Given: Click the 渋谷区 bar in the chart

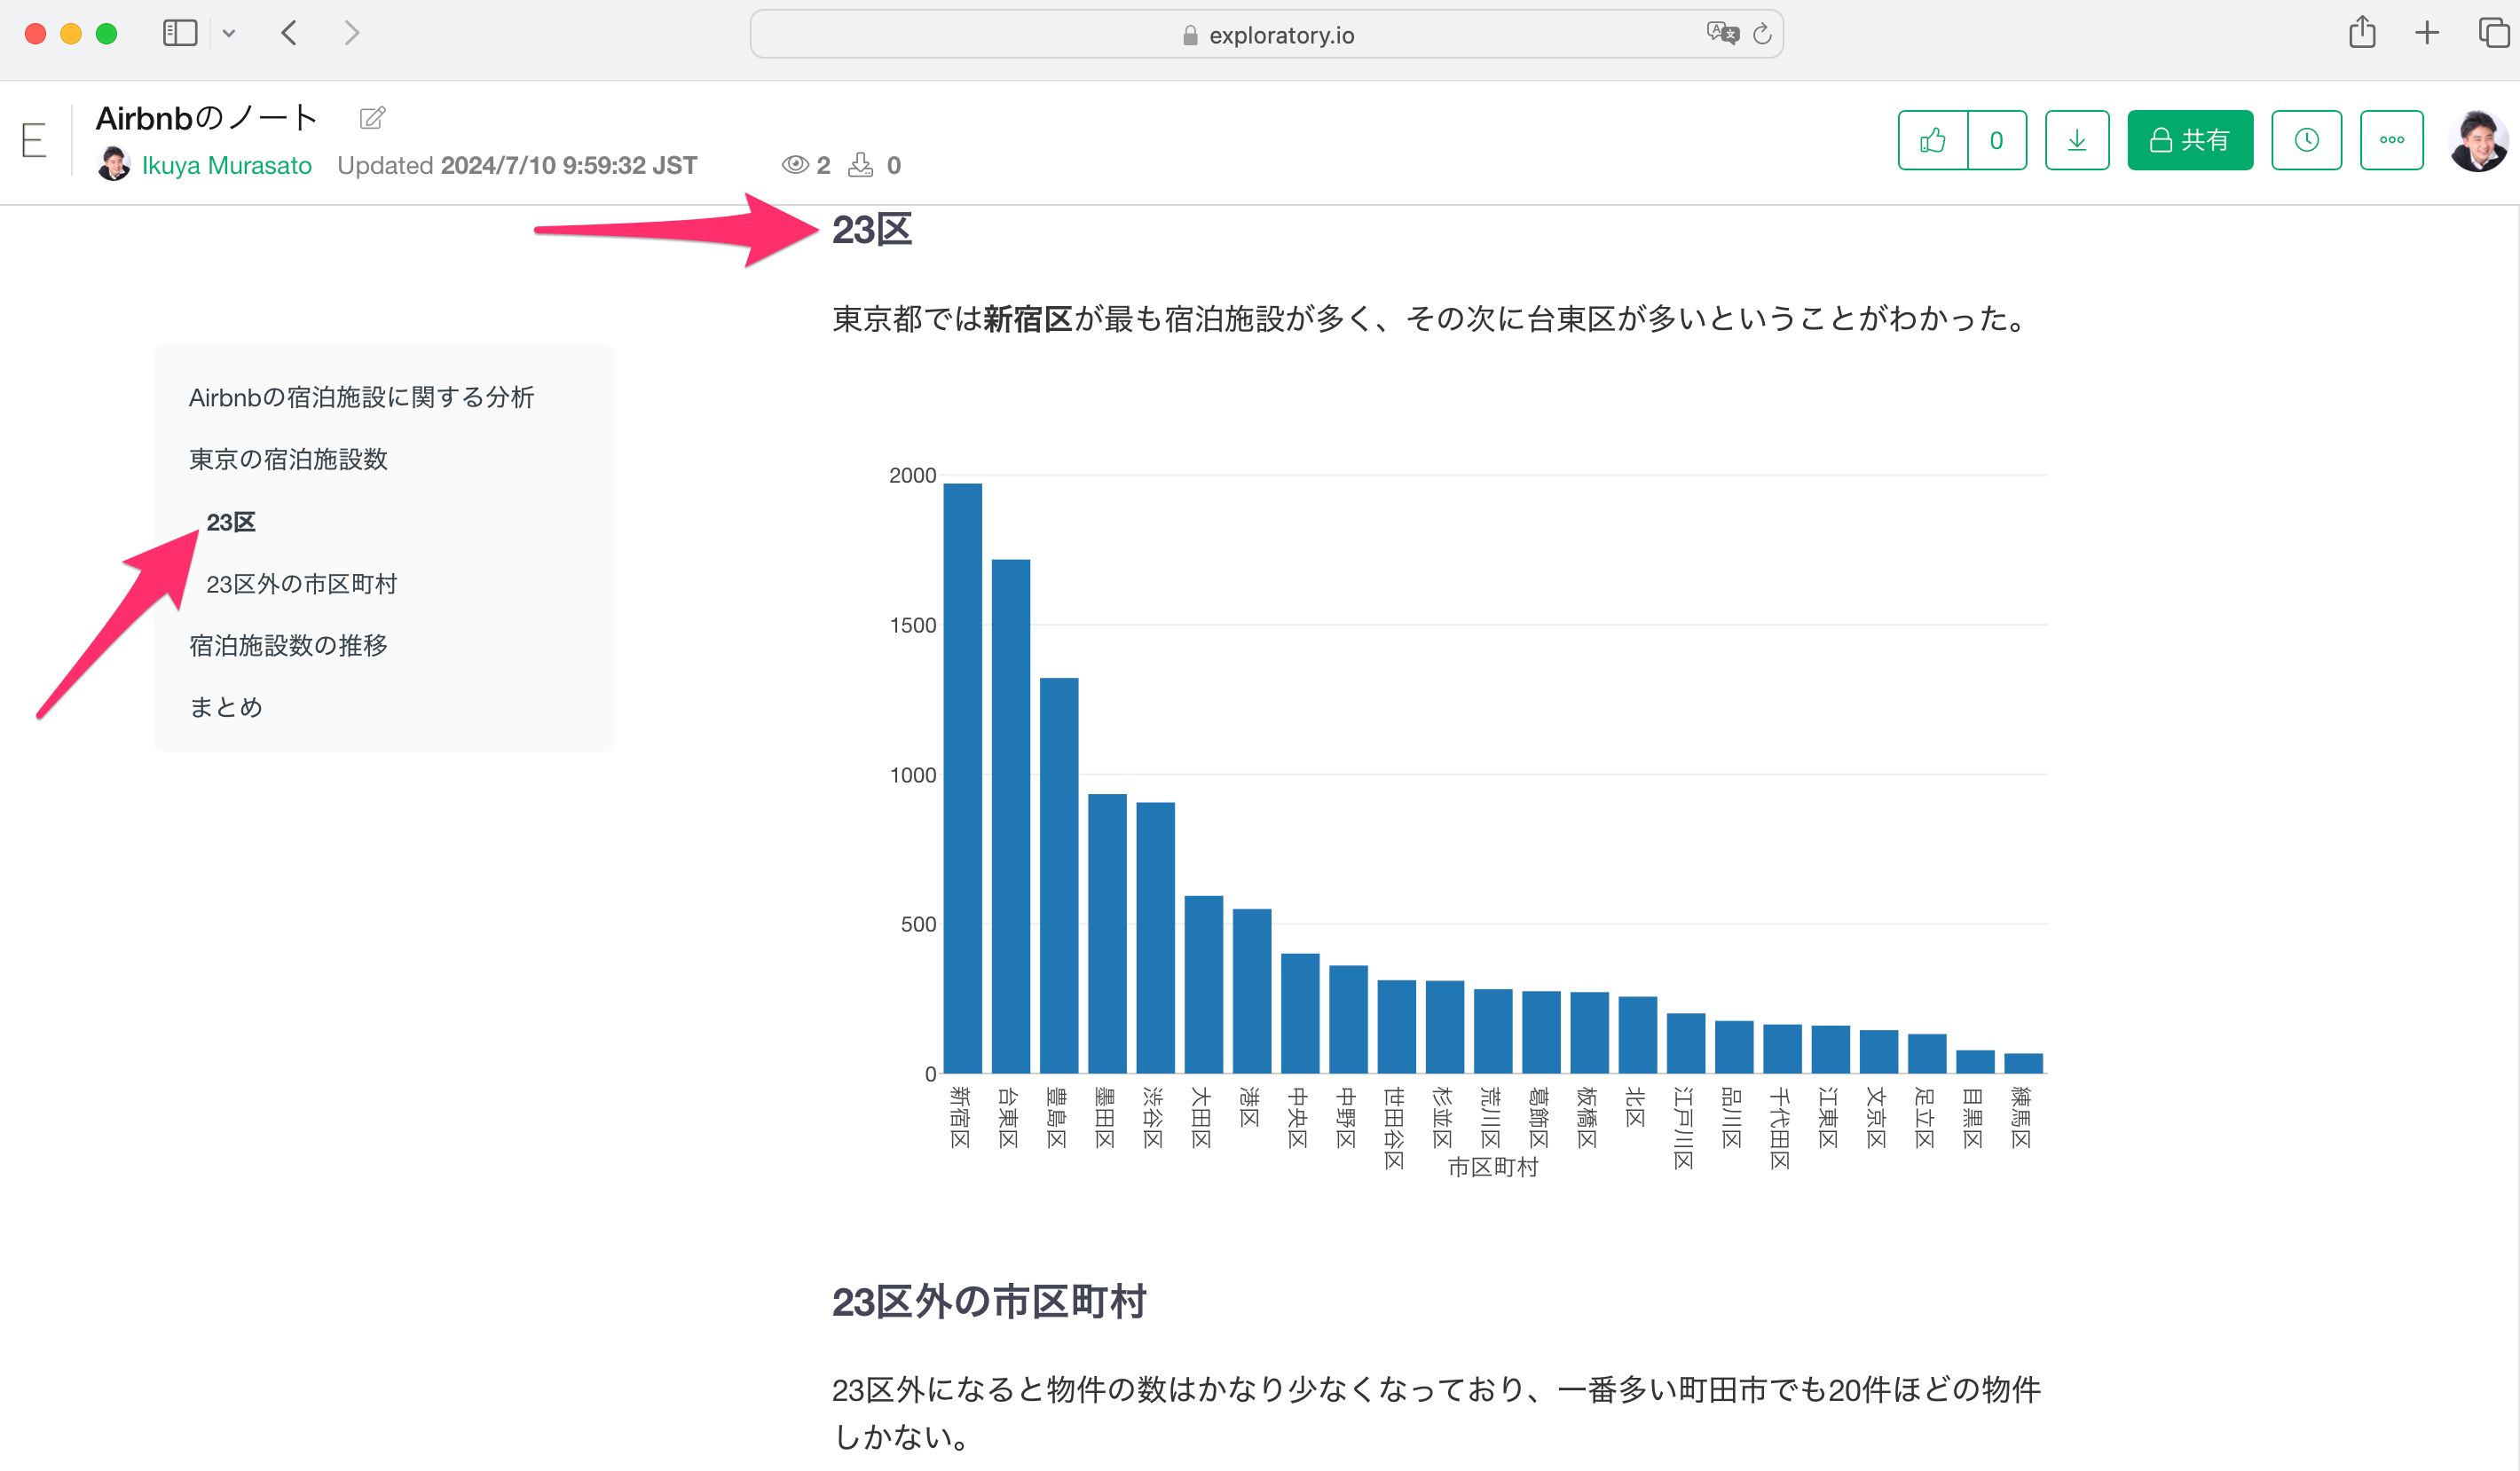Looking at the screenshot, I should tap(1155, 937).
